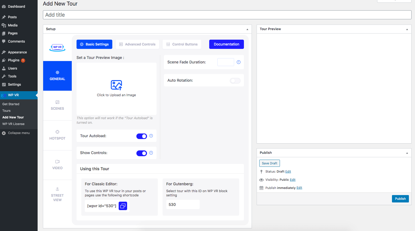Open Settings menu in sidebar
Screen dimensions: 415x231
[x=19, y=85]
